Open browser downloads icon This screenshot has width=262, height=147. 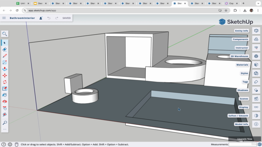pos(245,10)
